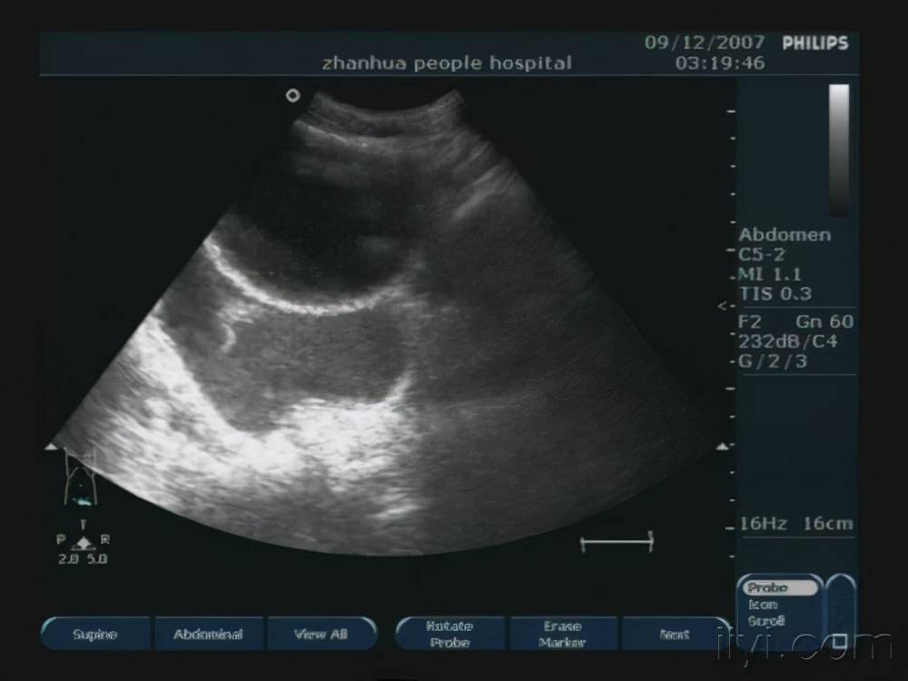Click the focal zone arrow indicator
The width and height of the screenshot is (908, 681).
(x=723, y=307)
